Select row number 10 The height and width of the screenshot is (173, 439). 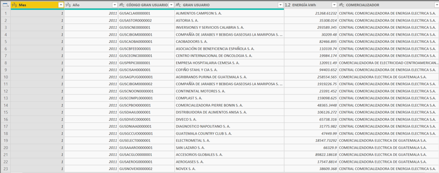(x=5, y=77)
